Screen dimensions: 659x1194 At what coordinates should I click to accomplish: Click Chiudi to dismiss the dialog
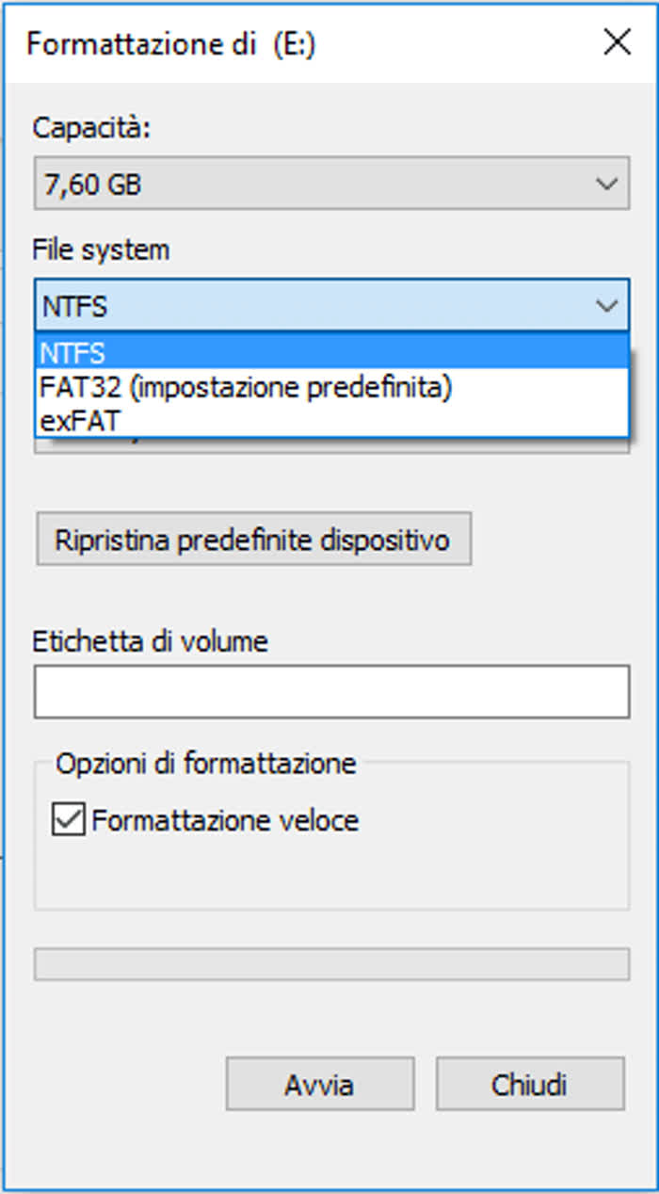tap(530, 1083)
